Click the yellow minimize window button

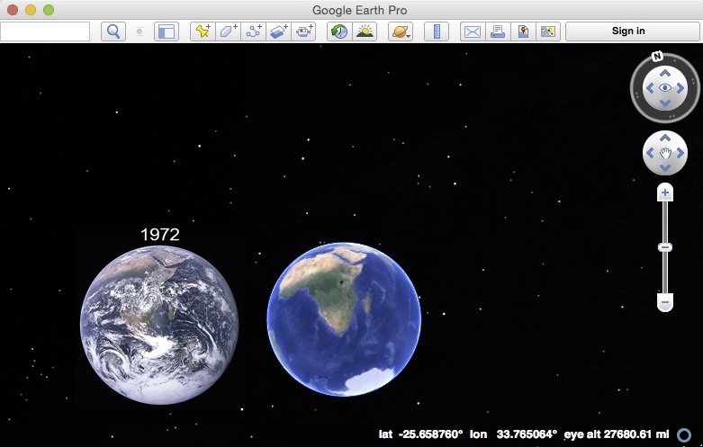pos(31,10)
